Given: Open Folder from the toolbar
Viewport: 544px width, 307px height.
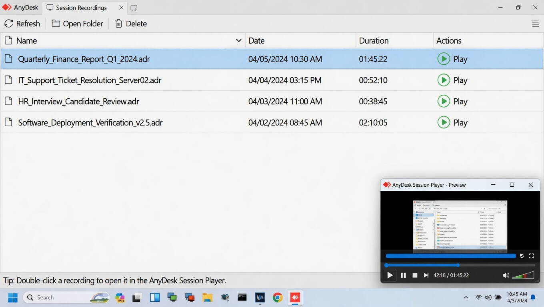Looking at the screenshot, I should pos(78,24).
